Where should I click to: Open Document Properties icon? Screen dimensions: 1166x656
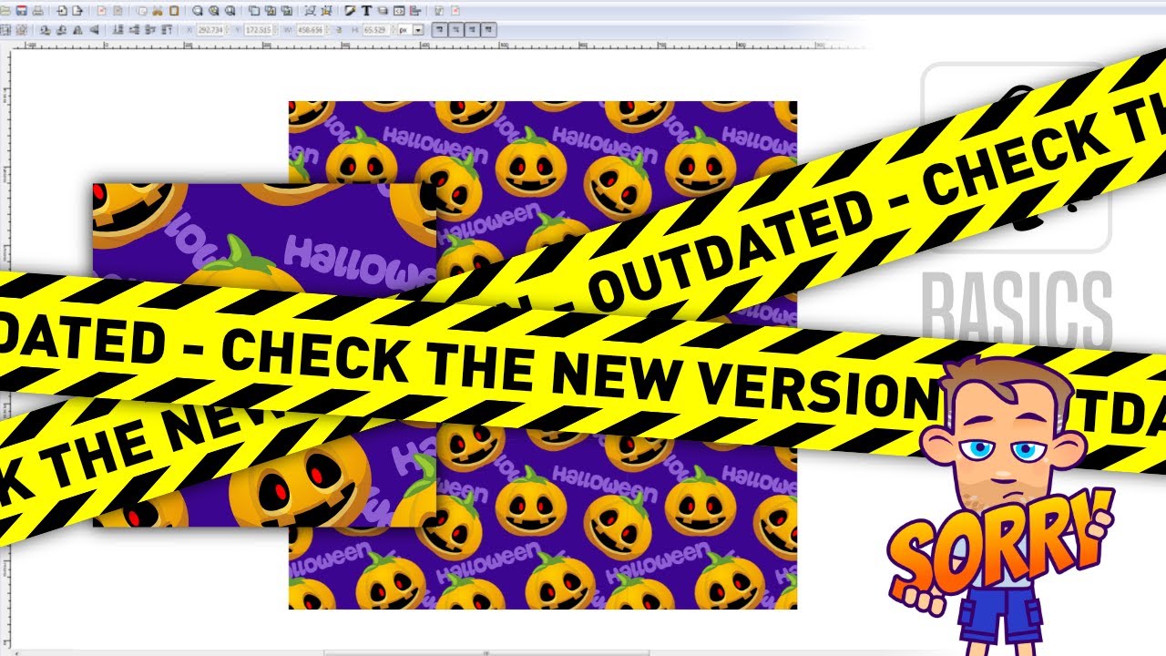(455, 11)
